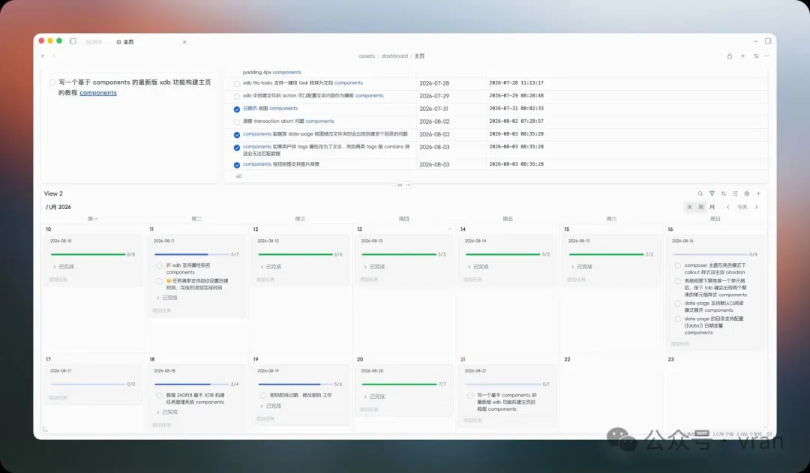Close the 主页 tab
This screenshot has width=810, height=473.
184,42
